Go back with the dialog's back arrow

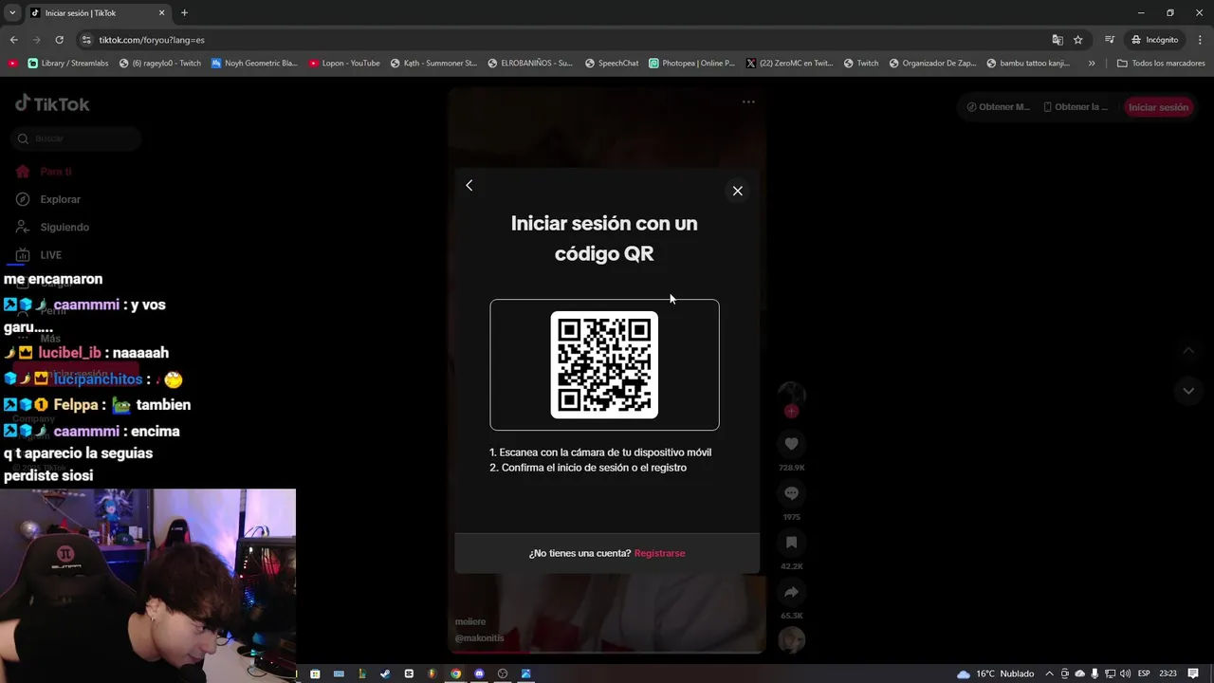[469, 185]
